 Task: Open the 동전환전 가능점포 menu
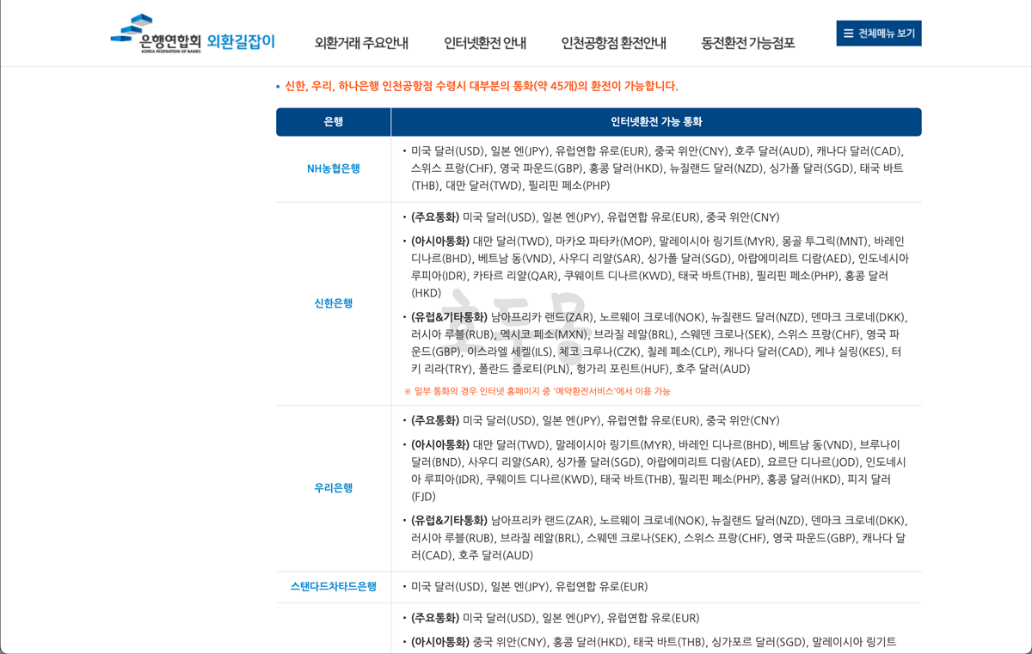(x=748, y=43)
